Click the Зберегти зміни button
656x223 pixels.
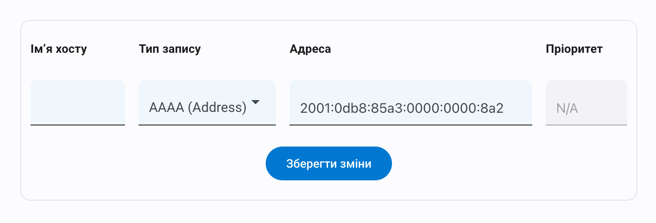click(x=328, y=163)
